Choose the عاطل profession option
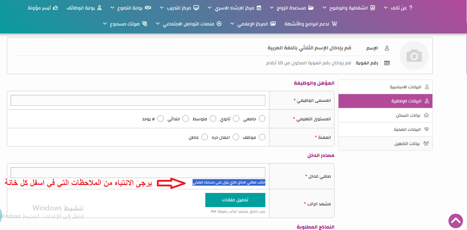 (205, 137)
